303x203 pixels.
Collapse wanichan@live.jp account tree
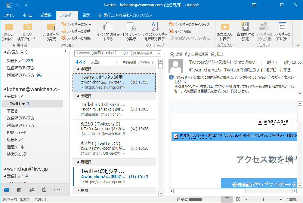(5, 169)
